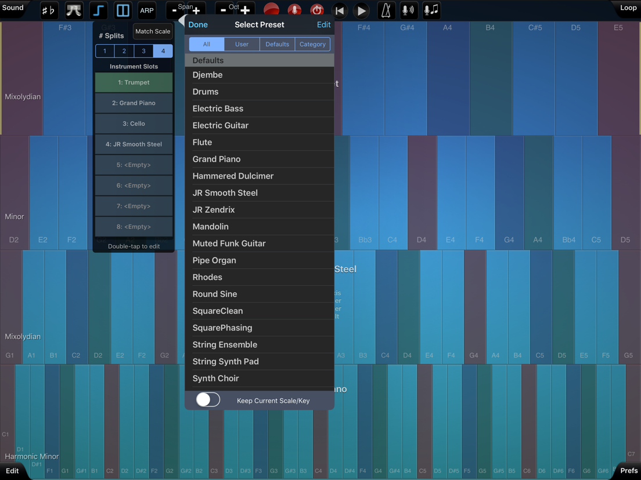
Task: Select instrument slot 3: Cello
Action: coord(134,123)
